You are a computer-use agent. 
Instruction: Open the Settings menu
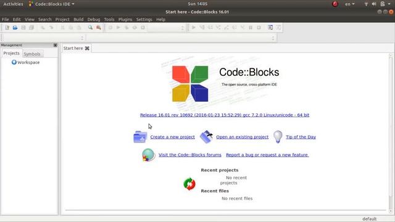pos(144,19)
